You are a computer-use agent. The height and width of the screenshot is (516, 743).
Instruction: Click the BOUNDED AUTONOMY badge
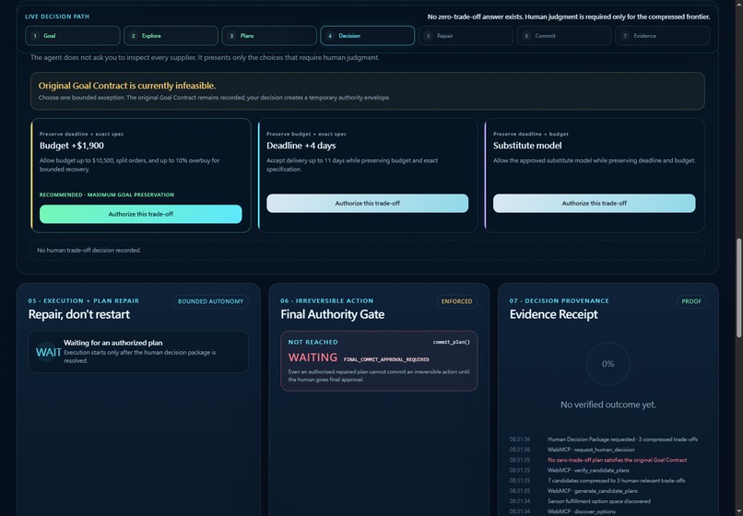click(210, 301)
